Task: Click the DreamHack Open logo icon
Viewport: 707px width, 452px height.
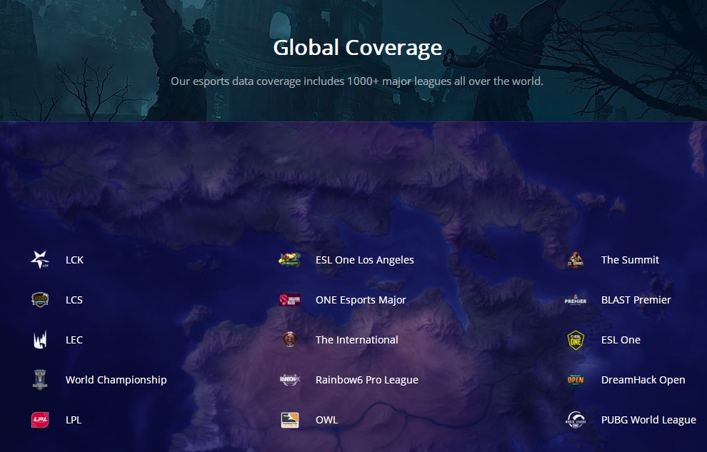Action: pyautogui.click(x=576, y=380)
